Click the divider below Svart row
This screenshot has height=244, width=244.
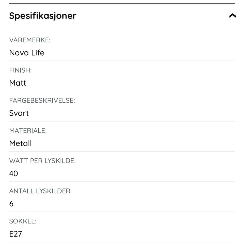122,121
